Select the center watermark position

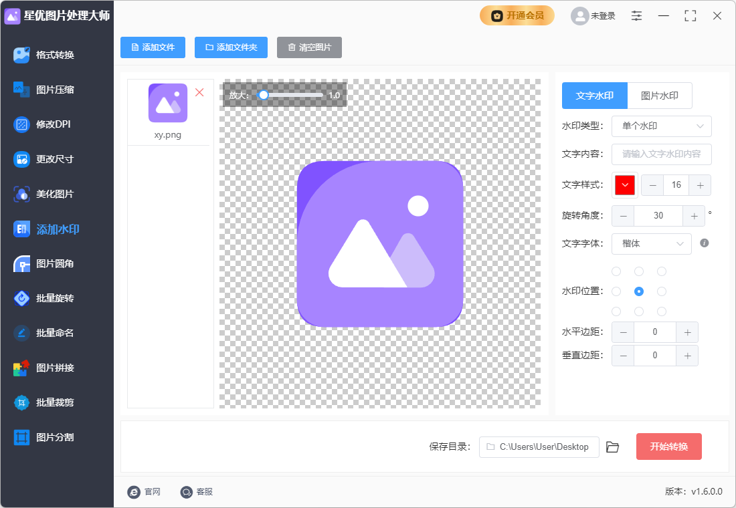click(639, 291)
